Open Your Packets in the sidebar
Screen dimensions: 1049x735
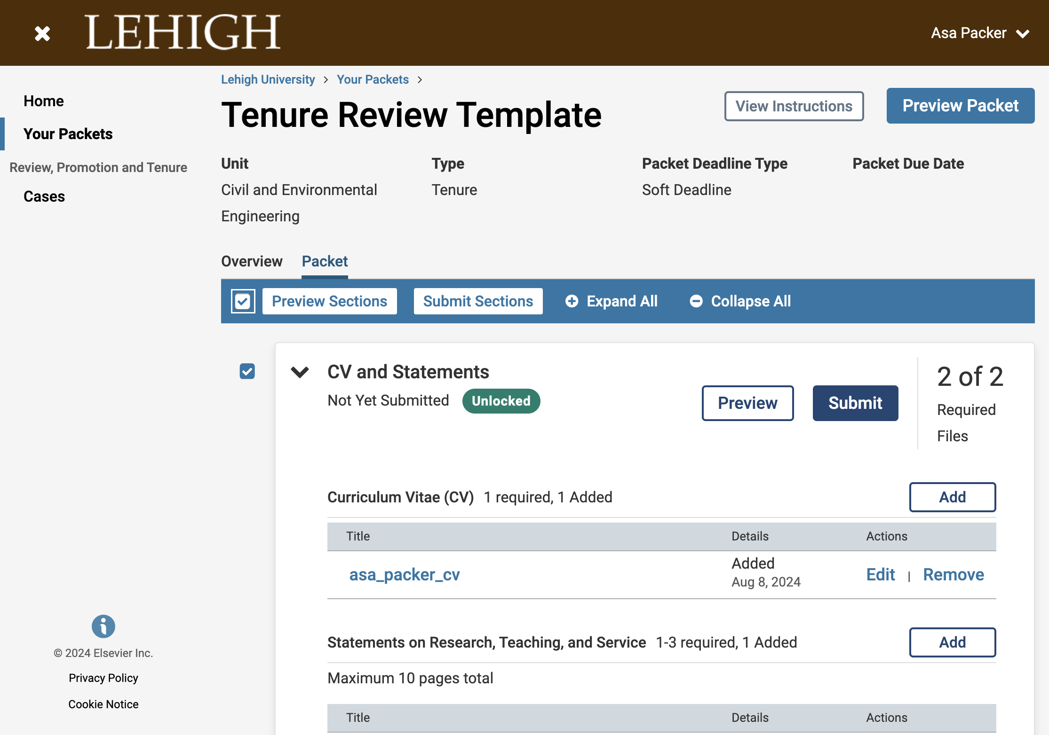[68, 134]
